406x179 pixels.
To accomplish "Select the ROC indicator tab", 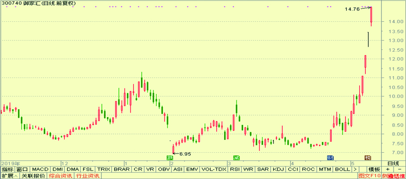I will [x=309, y=170].
